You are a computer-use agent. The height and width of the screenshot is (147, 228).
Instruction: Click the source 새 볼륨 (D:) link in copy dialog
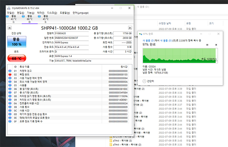coord(149,40)
